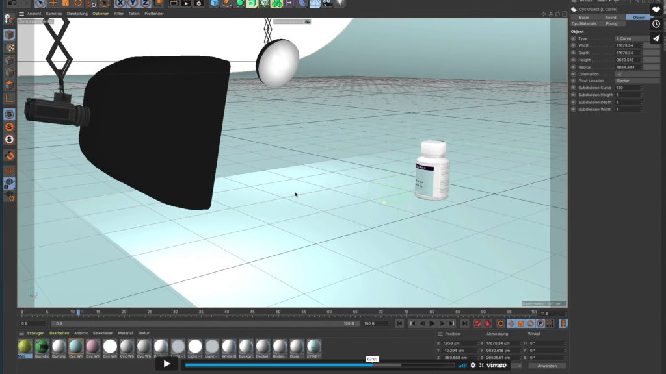
Task: Open the Ansicht viewport menu
Action: (34, 14)
